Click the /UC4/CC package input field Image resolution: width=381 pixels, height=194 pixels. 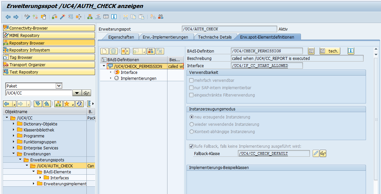click(x=37, y=93)
